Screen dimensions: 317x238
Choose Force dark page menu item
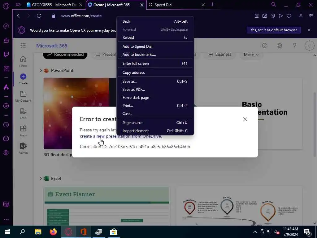155,98
